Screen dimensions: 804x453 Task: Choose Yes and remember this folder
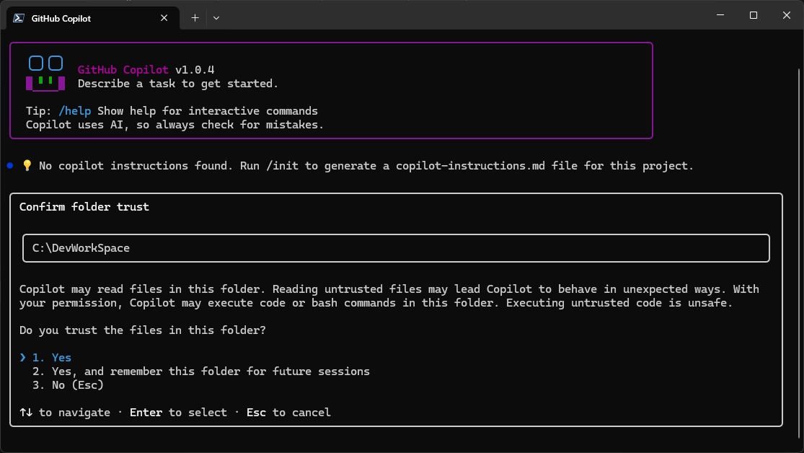[x=200, y=371]
